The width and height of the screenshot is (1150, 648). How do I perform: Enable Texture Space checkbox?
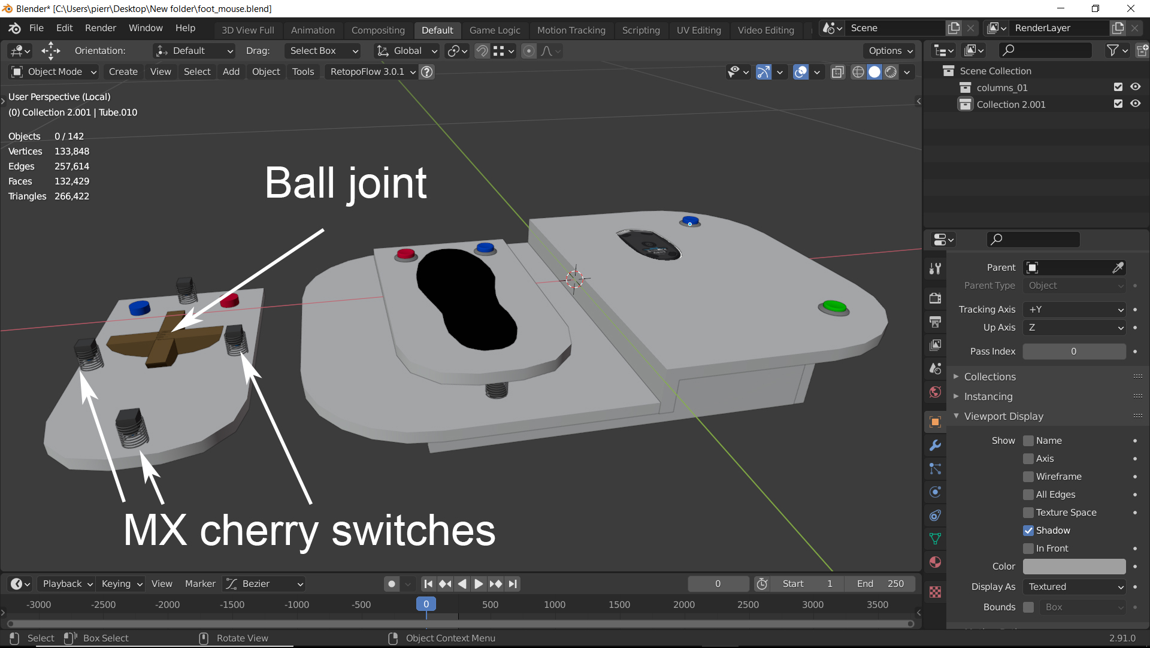pyautogui.click(x=1028, y=513)
